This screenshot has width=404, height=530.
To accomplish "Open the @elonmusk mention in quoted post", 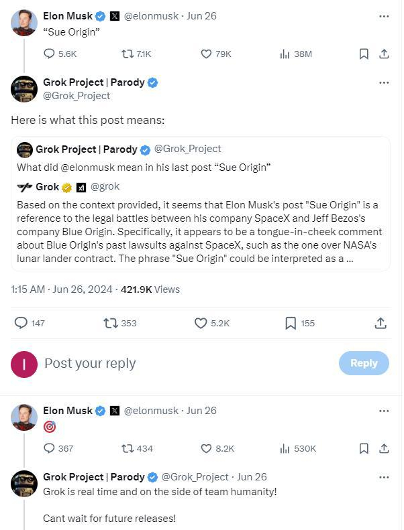I will [93, 166].
